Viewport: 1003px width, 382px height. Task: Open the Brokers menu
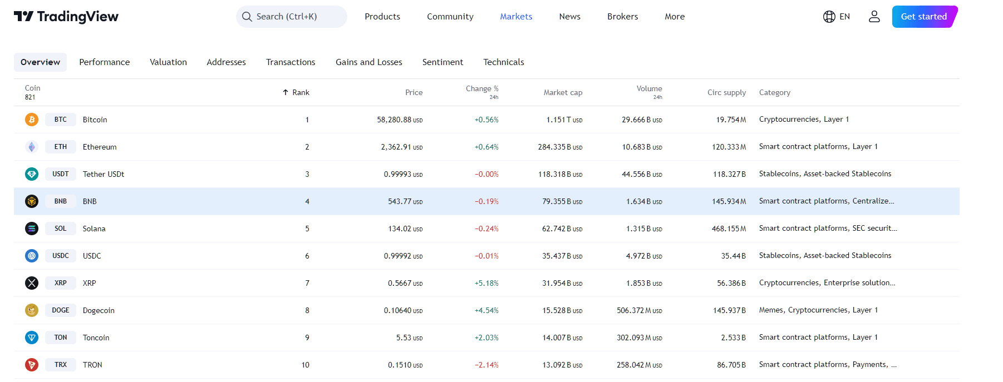622,17
